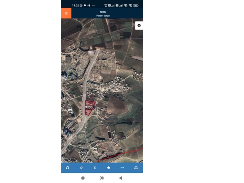Tap the alarm clock status icon
The width and height of the screenshot is (244, 183).
[106, 5]
